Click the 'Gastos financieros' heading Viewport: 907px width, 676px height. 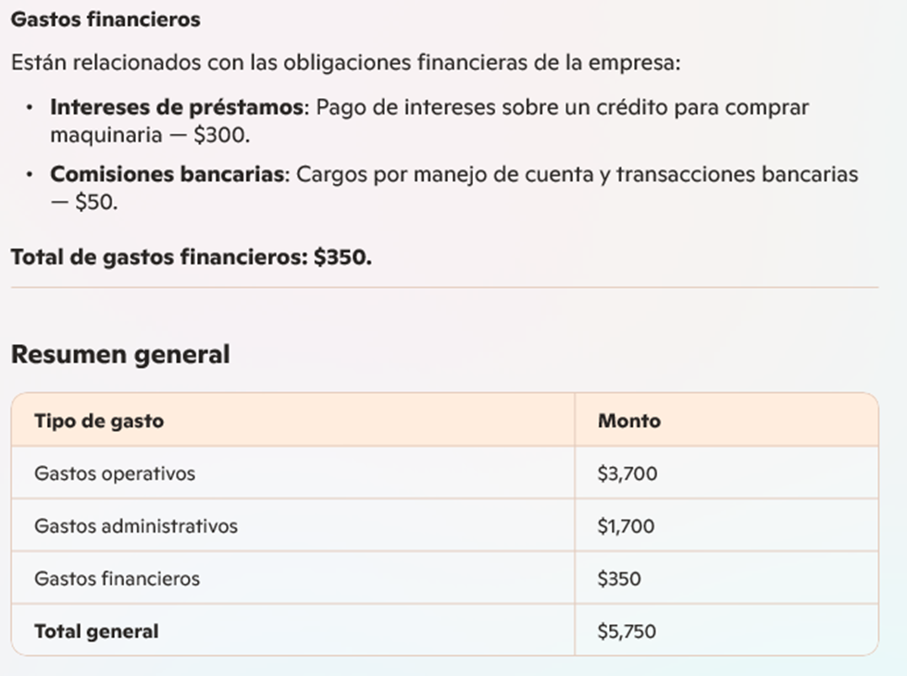pos(106,19)
